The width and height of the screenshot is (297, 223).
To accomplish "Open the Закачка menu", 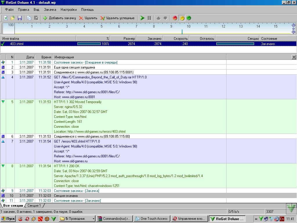I will [x=50, y=10].
